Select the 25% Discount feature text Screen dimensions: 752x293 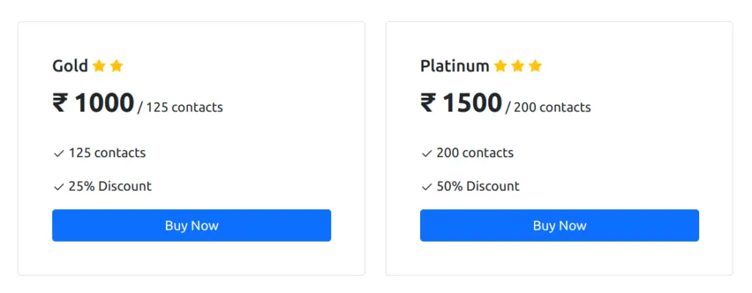tap(110, 186)
